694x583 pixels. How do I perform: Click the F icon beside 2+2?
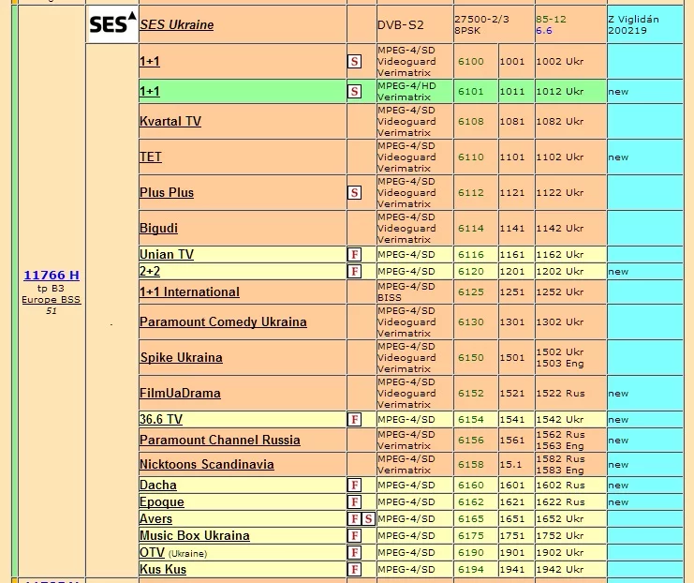click(x=354, y=272)
